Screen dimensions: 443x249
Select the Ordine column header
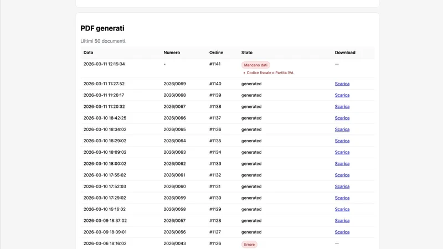(216, 53)
